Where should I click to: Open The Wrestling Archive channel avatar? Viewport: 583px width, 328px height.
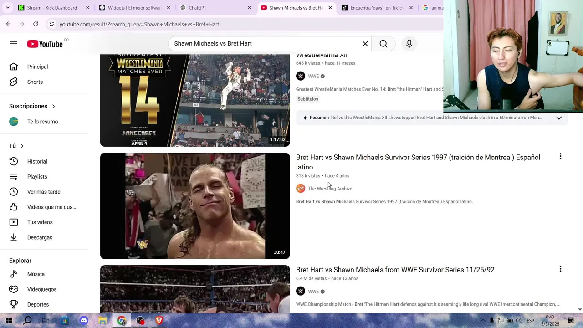pyautogui.click(x=301, y=189)
